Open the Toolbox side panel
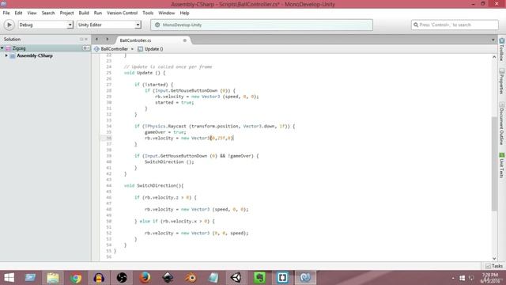The image size is (506, 285). tap(502, 49)
